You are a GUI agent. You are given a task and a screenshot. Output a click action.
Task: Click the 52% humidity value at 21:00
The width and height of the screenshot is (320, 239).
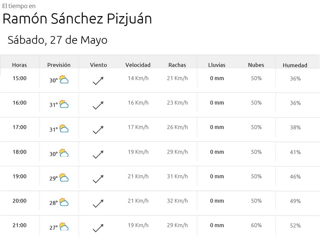tap(295, 225)
